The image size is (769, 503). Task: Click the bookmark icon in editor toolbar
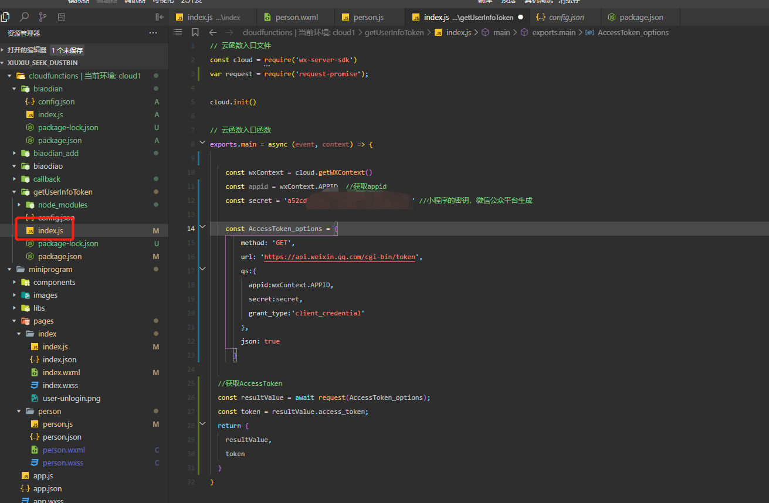coord(195,32)
